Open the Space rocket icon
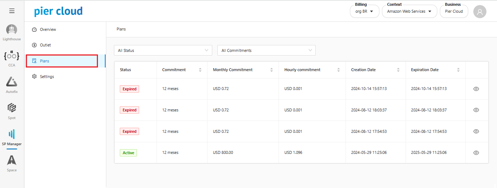Viewport: 497px width, 188px height. click(x=12, y=161)
